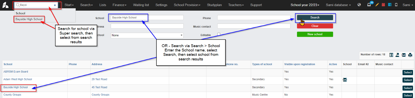Click the Phone filter input field
Screen dimensions: 415x98
[x=254, y=17]
